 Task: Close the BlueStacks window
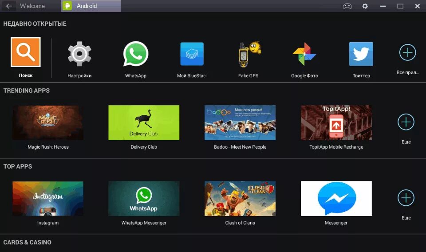pos(417,6)
